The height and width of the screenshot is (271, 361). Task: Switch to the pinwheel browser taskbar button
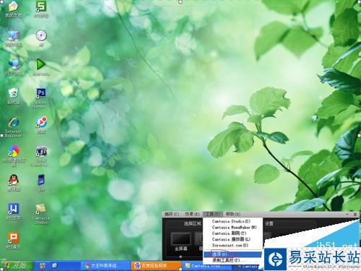[x=105, y=266]
